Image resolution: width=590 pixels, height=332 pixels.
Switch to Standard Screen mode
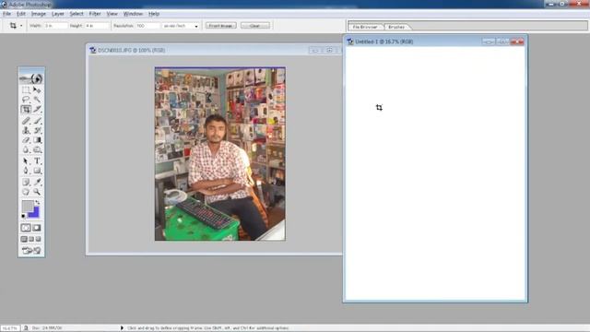pyautogui.click(x=24, y=239)
